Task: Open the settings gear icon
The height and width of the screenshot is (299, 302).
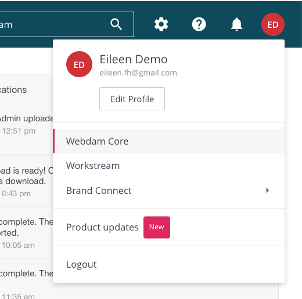Action: [x=161, y=24]
